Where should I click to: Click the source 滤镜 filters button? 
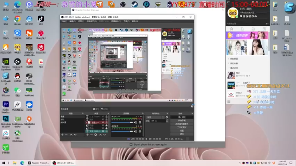[x=104, y=109]
